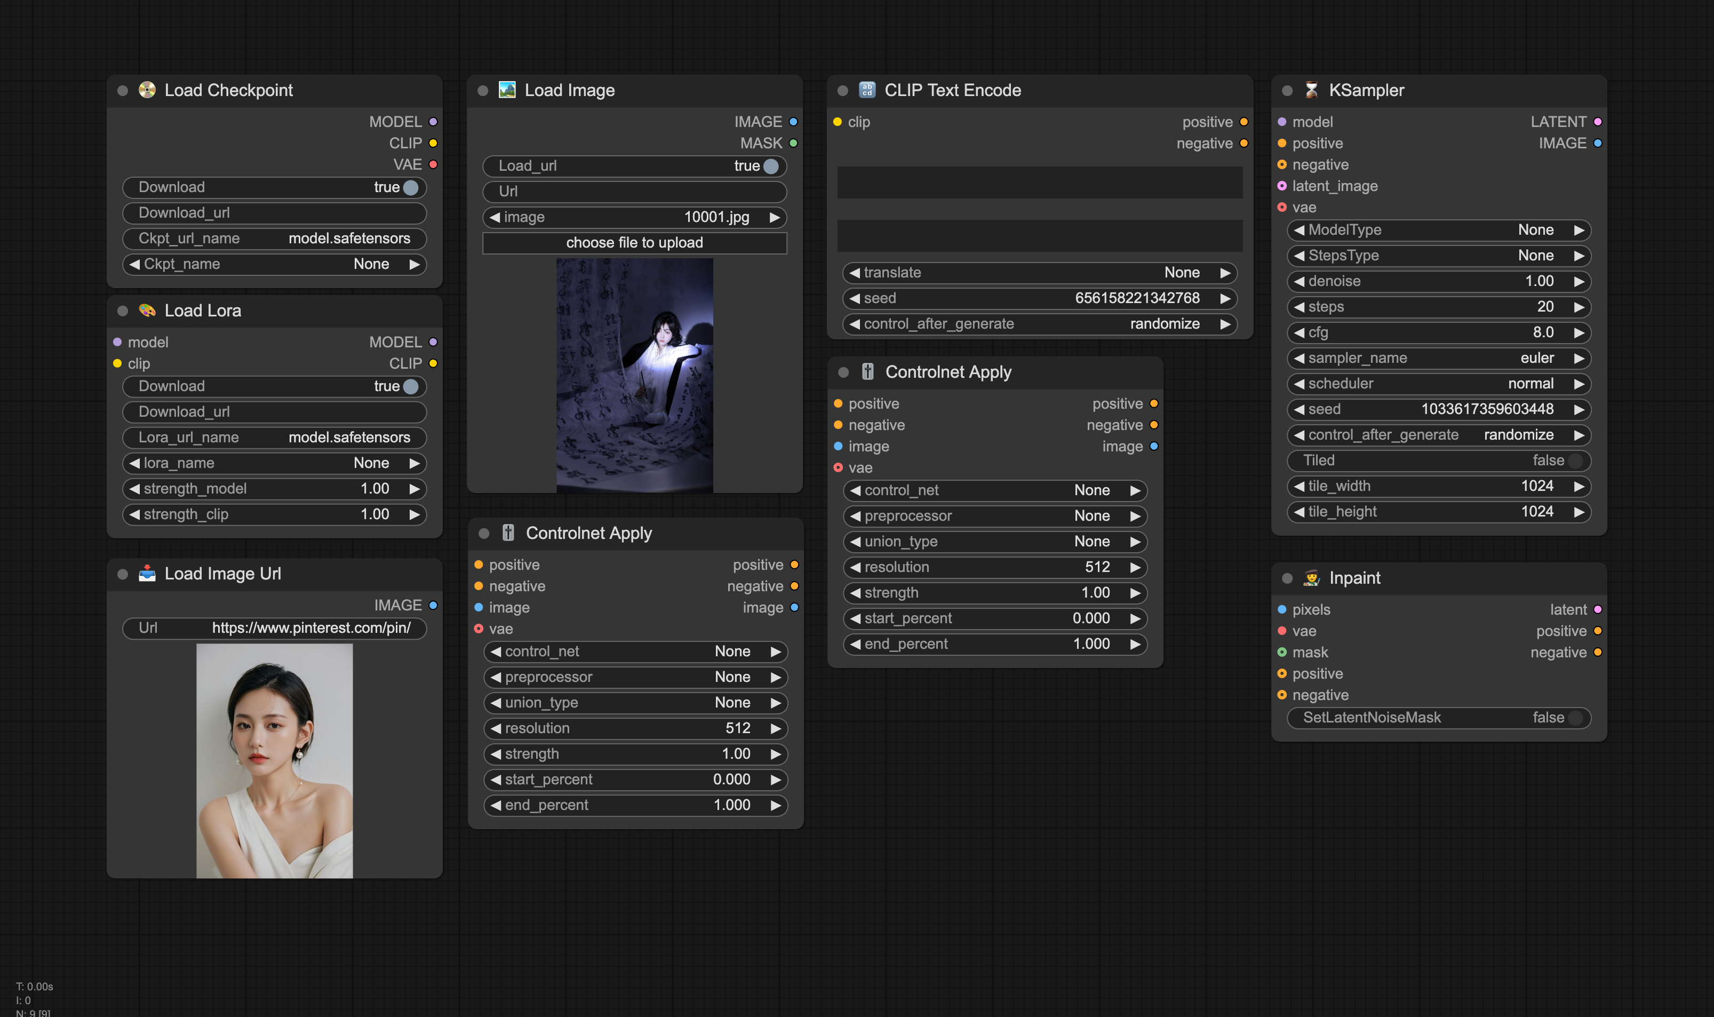
Task: Click the Load Image picture icon
Action: [x=507, y=90]
